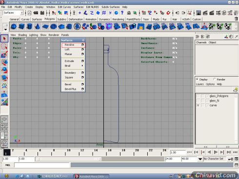
Task: Click the new scene icon
Action: (29, 13)
